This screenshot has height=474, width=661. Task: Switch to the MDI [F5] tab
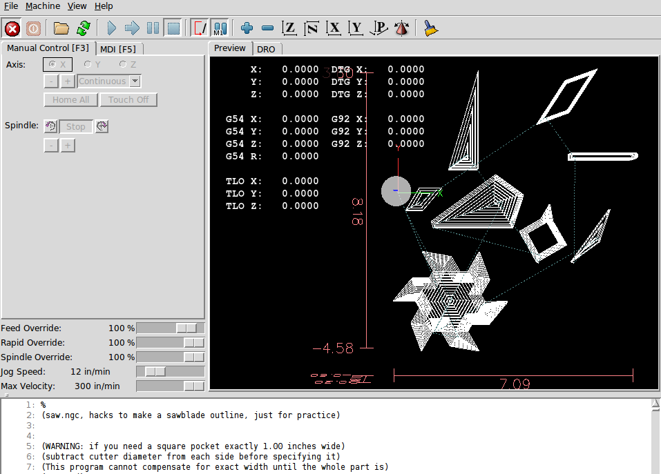click(117, 48)
